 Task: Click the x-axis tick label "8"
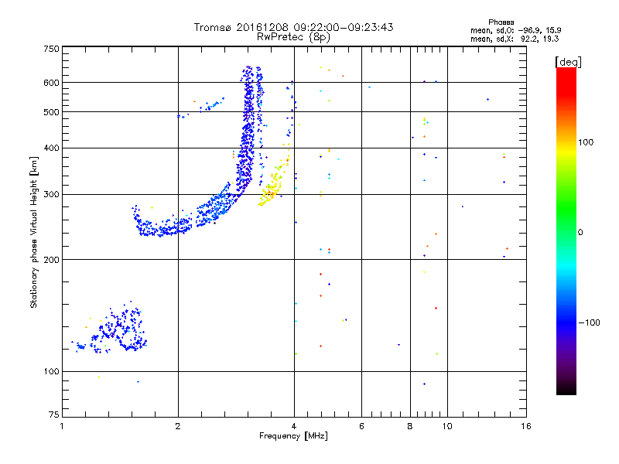[x=410, y=426]
